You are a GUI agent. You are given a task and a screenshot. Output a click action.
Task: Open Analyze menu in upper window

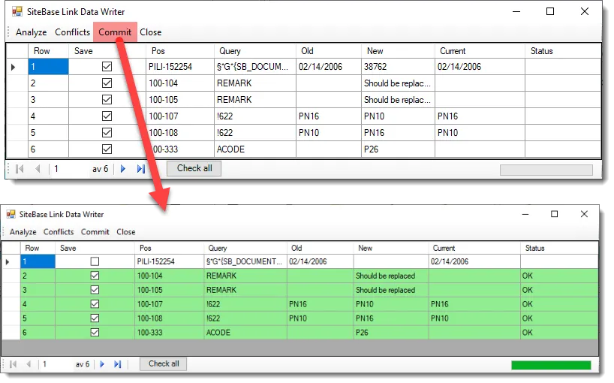(32, 32)
